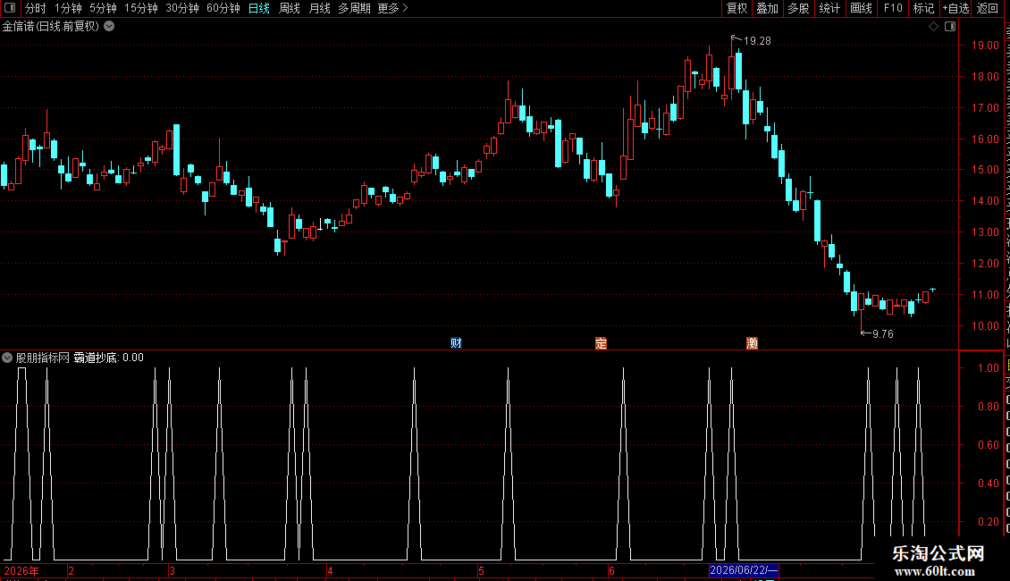Select the 5分钟 period
The image size is (1010, 581).
pos(103,8)
